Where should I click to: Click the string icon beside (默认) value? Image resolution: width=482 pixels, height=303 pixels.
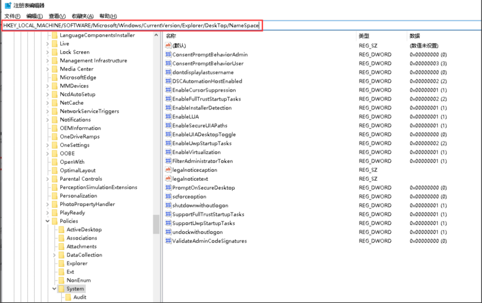[x=168, y=45]
